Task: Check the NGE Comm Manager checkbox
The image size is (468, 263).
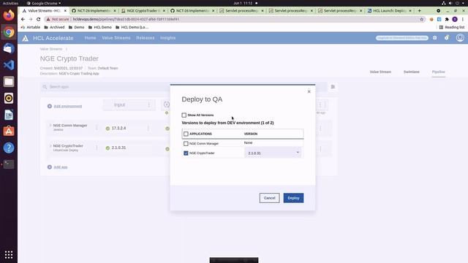Action: click(x=186, y=143)
